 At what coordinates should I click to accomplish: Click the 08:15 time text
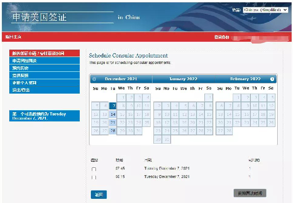tap(120, 177)
